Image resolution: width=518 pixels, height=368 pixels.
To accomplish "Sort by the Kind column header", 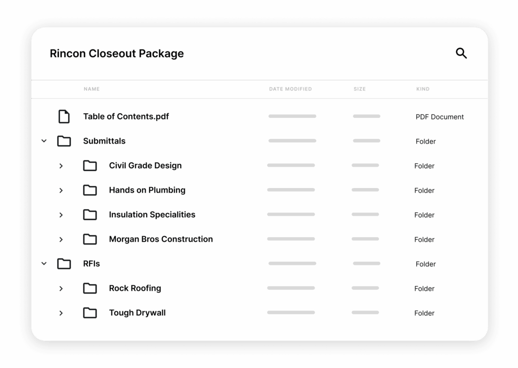I will coord(422,89).
